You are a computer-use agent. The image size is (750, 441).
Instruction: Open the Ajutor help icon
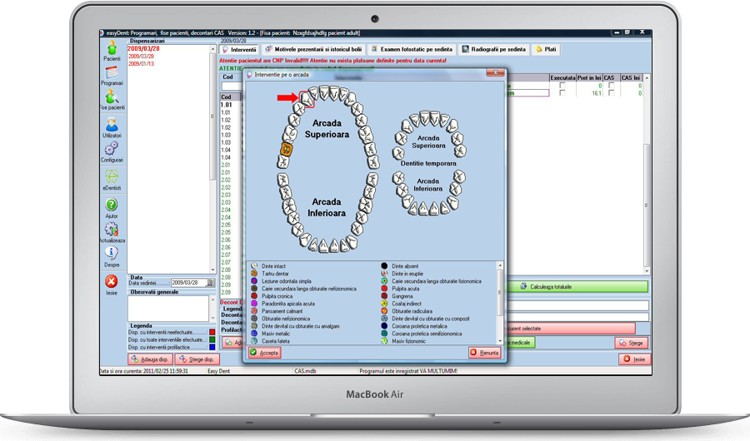pos(111,205)
